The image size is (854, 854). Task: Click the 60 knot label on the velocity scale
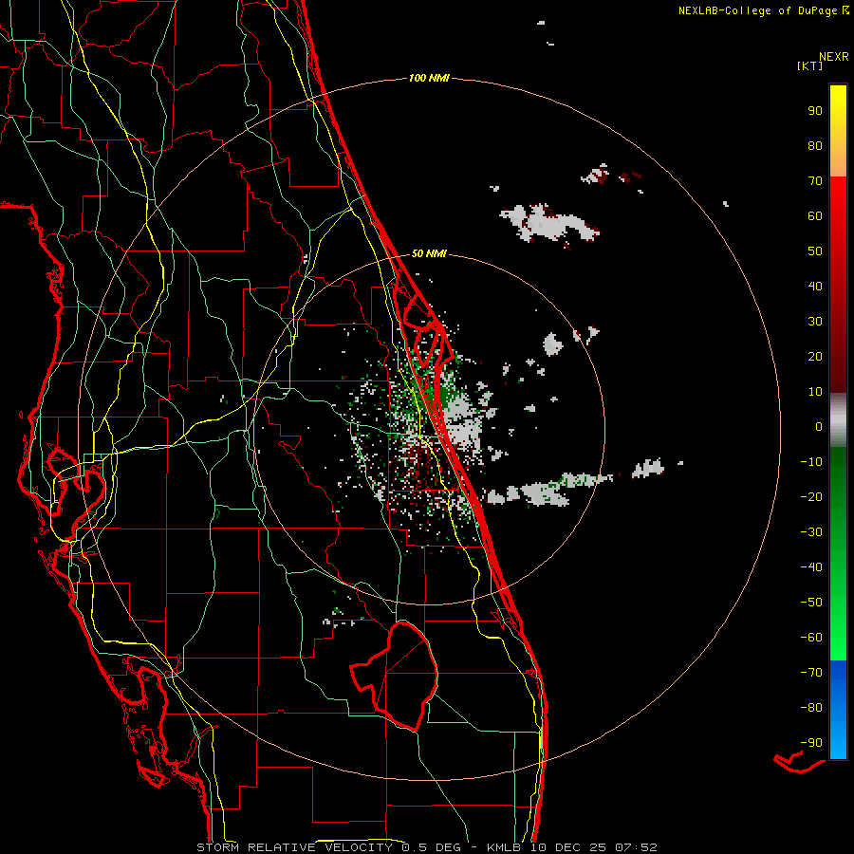tap(815, 215)
